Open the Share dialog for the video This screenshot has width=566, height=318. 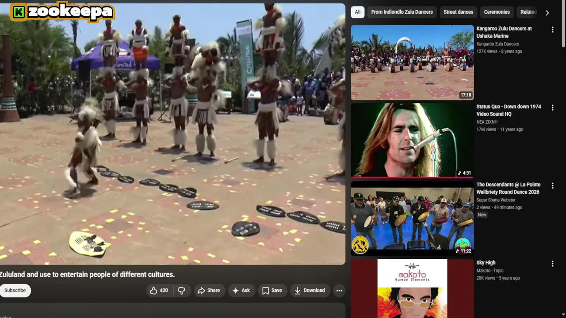[209, 290]
